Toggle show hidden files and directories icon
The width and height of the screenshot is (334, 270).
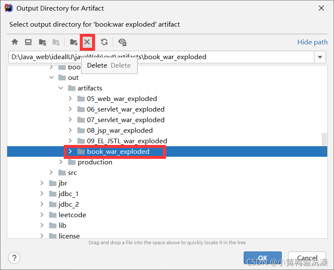pyautogui.click(x=122, y=42)
